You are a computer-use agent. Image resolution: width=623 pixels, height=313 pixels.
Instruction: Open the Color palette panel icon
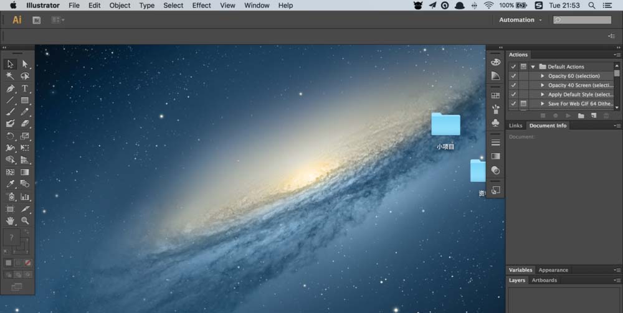coord(495,62)
